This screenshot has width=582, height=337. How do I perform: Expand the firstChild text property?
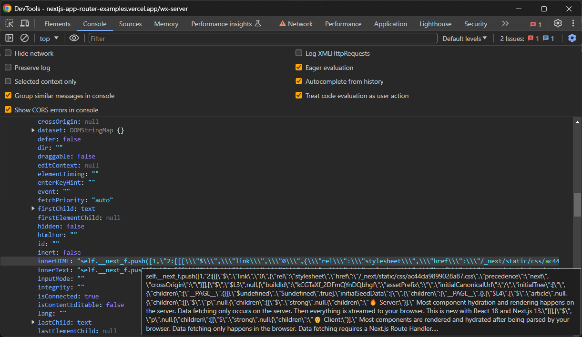click(x=33, y=209)
